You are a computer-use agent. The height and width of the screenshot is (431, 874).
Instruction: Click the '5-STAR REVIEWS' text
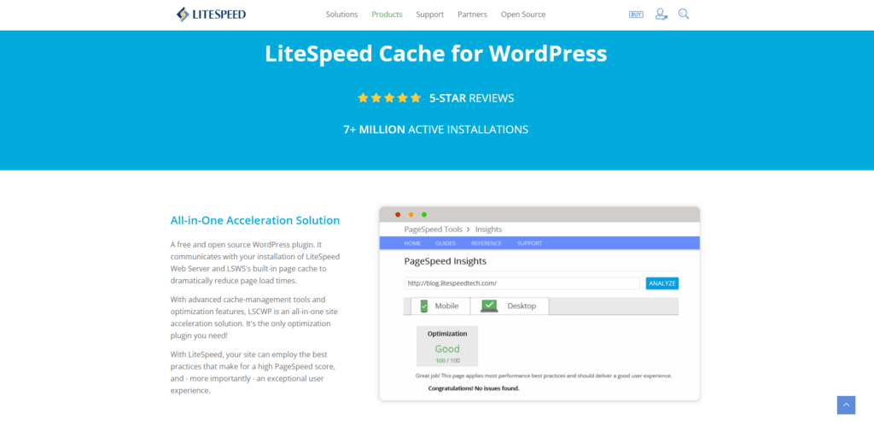tap(471, 98)
